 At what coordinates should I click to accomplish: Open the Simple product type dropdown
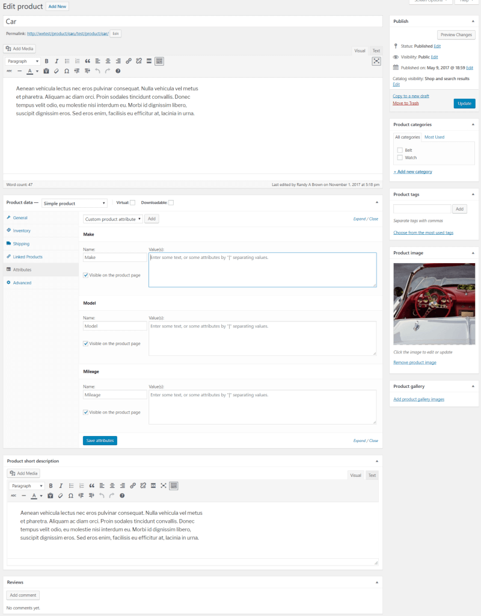pos(74,203)
